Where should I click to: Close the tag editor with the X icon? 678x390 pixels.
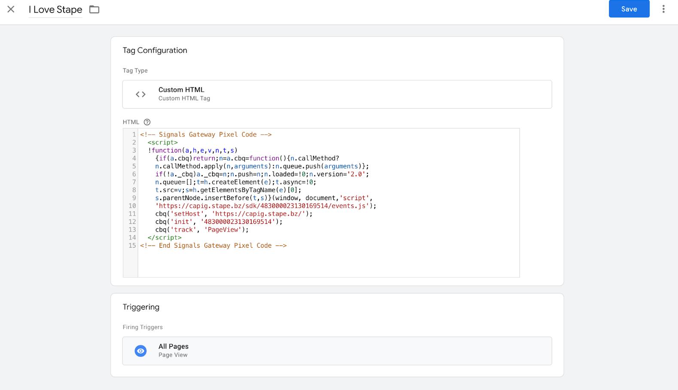coord(11,9)
